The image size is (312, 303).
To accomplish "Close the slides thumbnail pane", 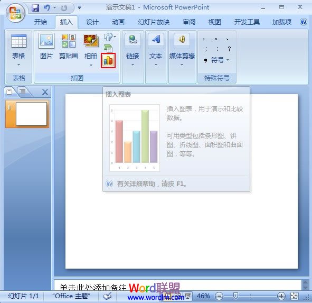I will (45, 92).
